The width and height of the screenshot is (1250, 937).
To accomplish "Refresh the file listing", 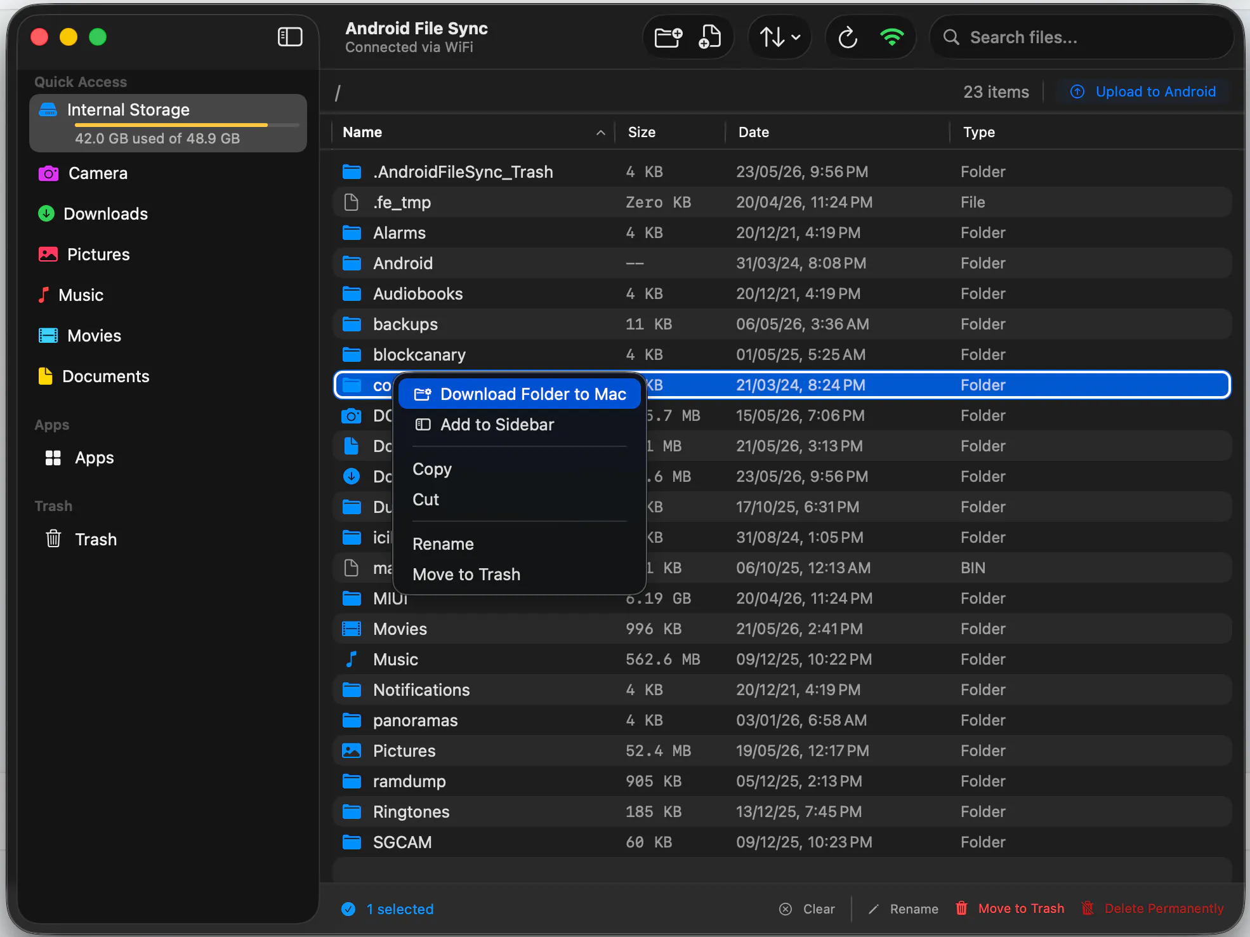I will click(848, 37).
